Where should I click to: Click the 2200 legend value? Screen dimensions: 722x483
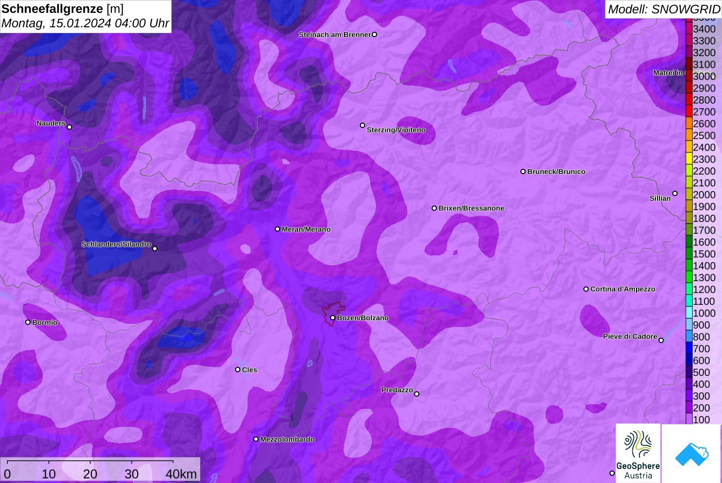pos(704,171)
